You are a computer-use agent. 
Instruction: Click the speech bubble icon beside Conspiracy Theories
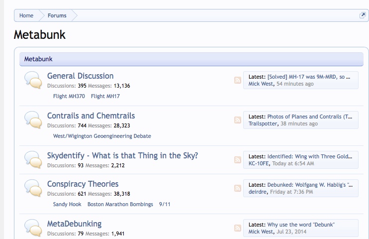coord(33,188)
